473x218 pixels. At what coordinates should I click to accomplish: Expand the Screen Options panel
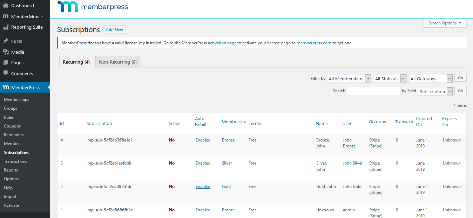click(445, 23)
